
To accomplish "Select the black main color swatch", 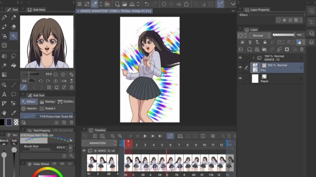I will click(x=2, y=122).
